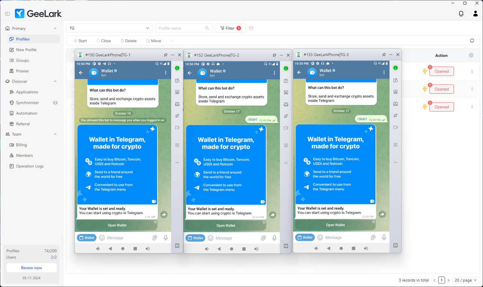The height and width of the screenshot is (287, 483).
Task: Toggle the Synchronizer status badge
Action: click(x=55, y=103)
